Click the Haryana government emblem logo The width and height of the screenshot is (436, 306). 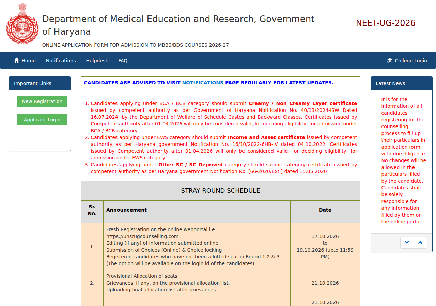click(22, 23)
